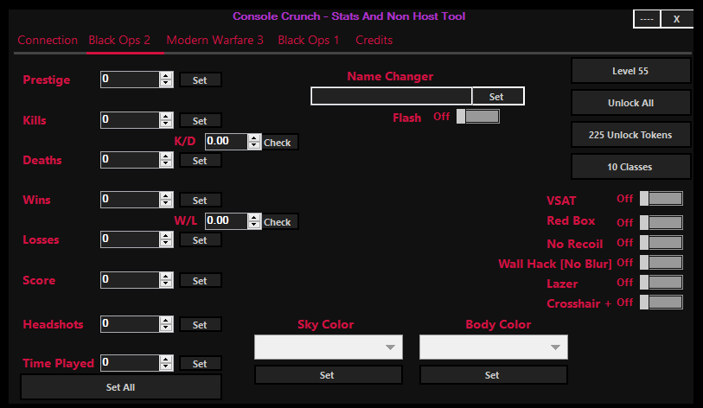Screen dimensions: 703x408
Task: Minimize the window with the ---- button
Action: pyautogui.click(x=647, y=19)
